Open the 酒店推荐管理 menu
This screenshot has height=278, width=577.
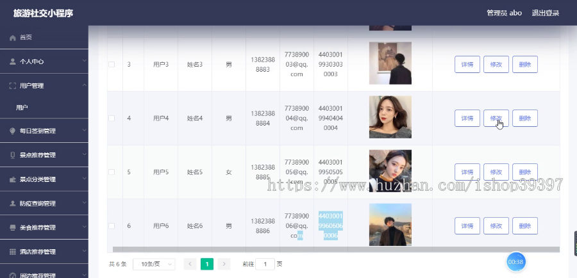(44, 252)
